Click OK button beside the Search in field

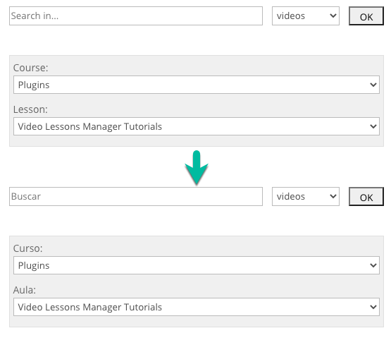coord(366,16)
